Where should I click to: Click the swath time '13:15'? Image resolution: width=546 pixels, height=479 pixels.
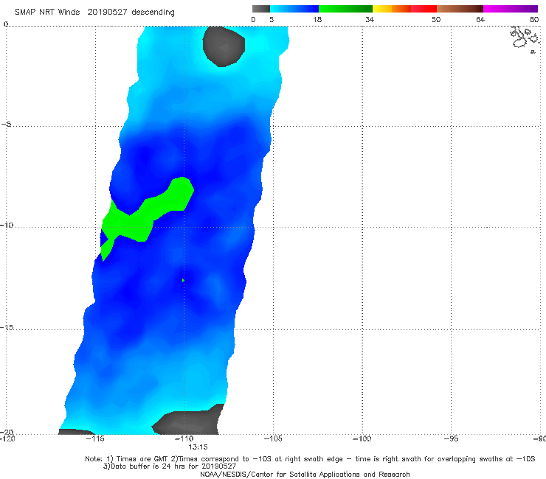tap(198, 447)
